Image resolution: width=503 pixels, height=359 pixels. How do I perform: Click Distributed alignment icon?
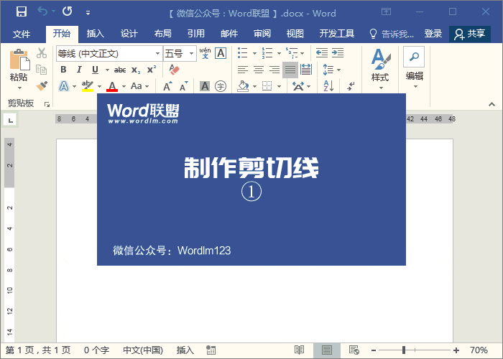point(306,70)
